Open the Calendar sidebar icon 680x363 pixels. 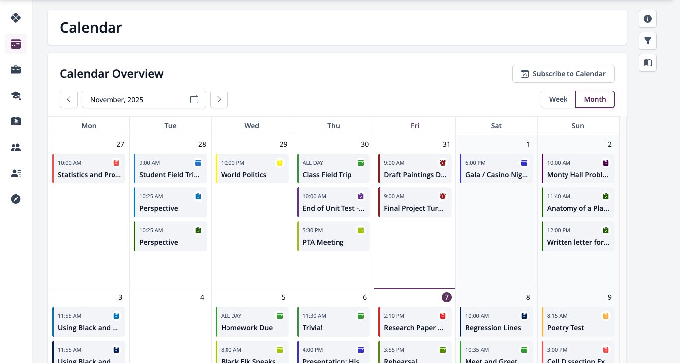[x=16, y=44]
